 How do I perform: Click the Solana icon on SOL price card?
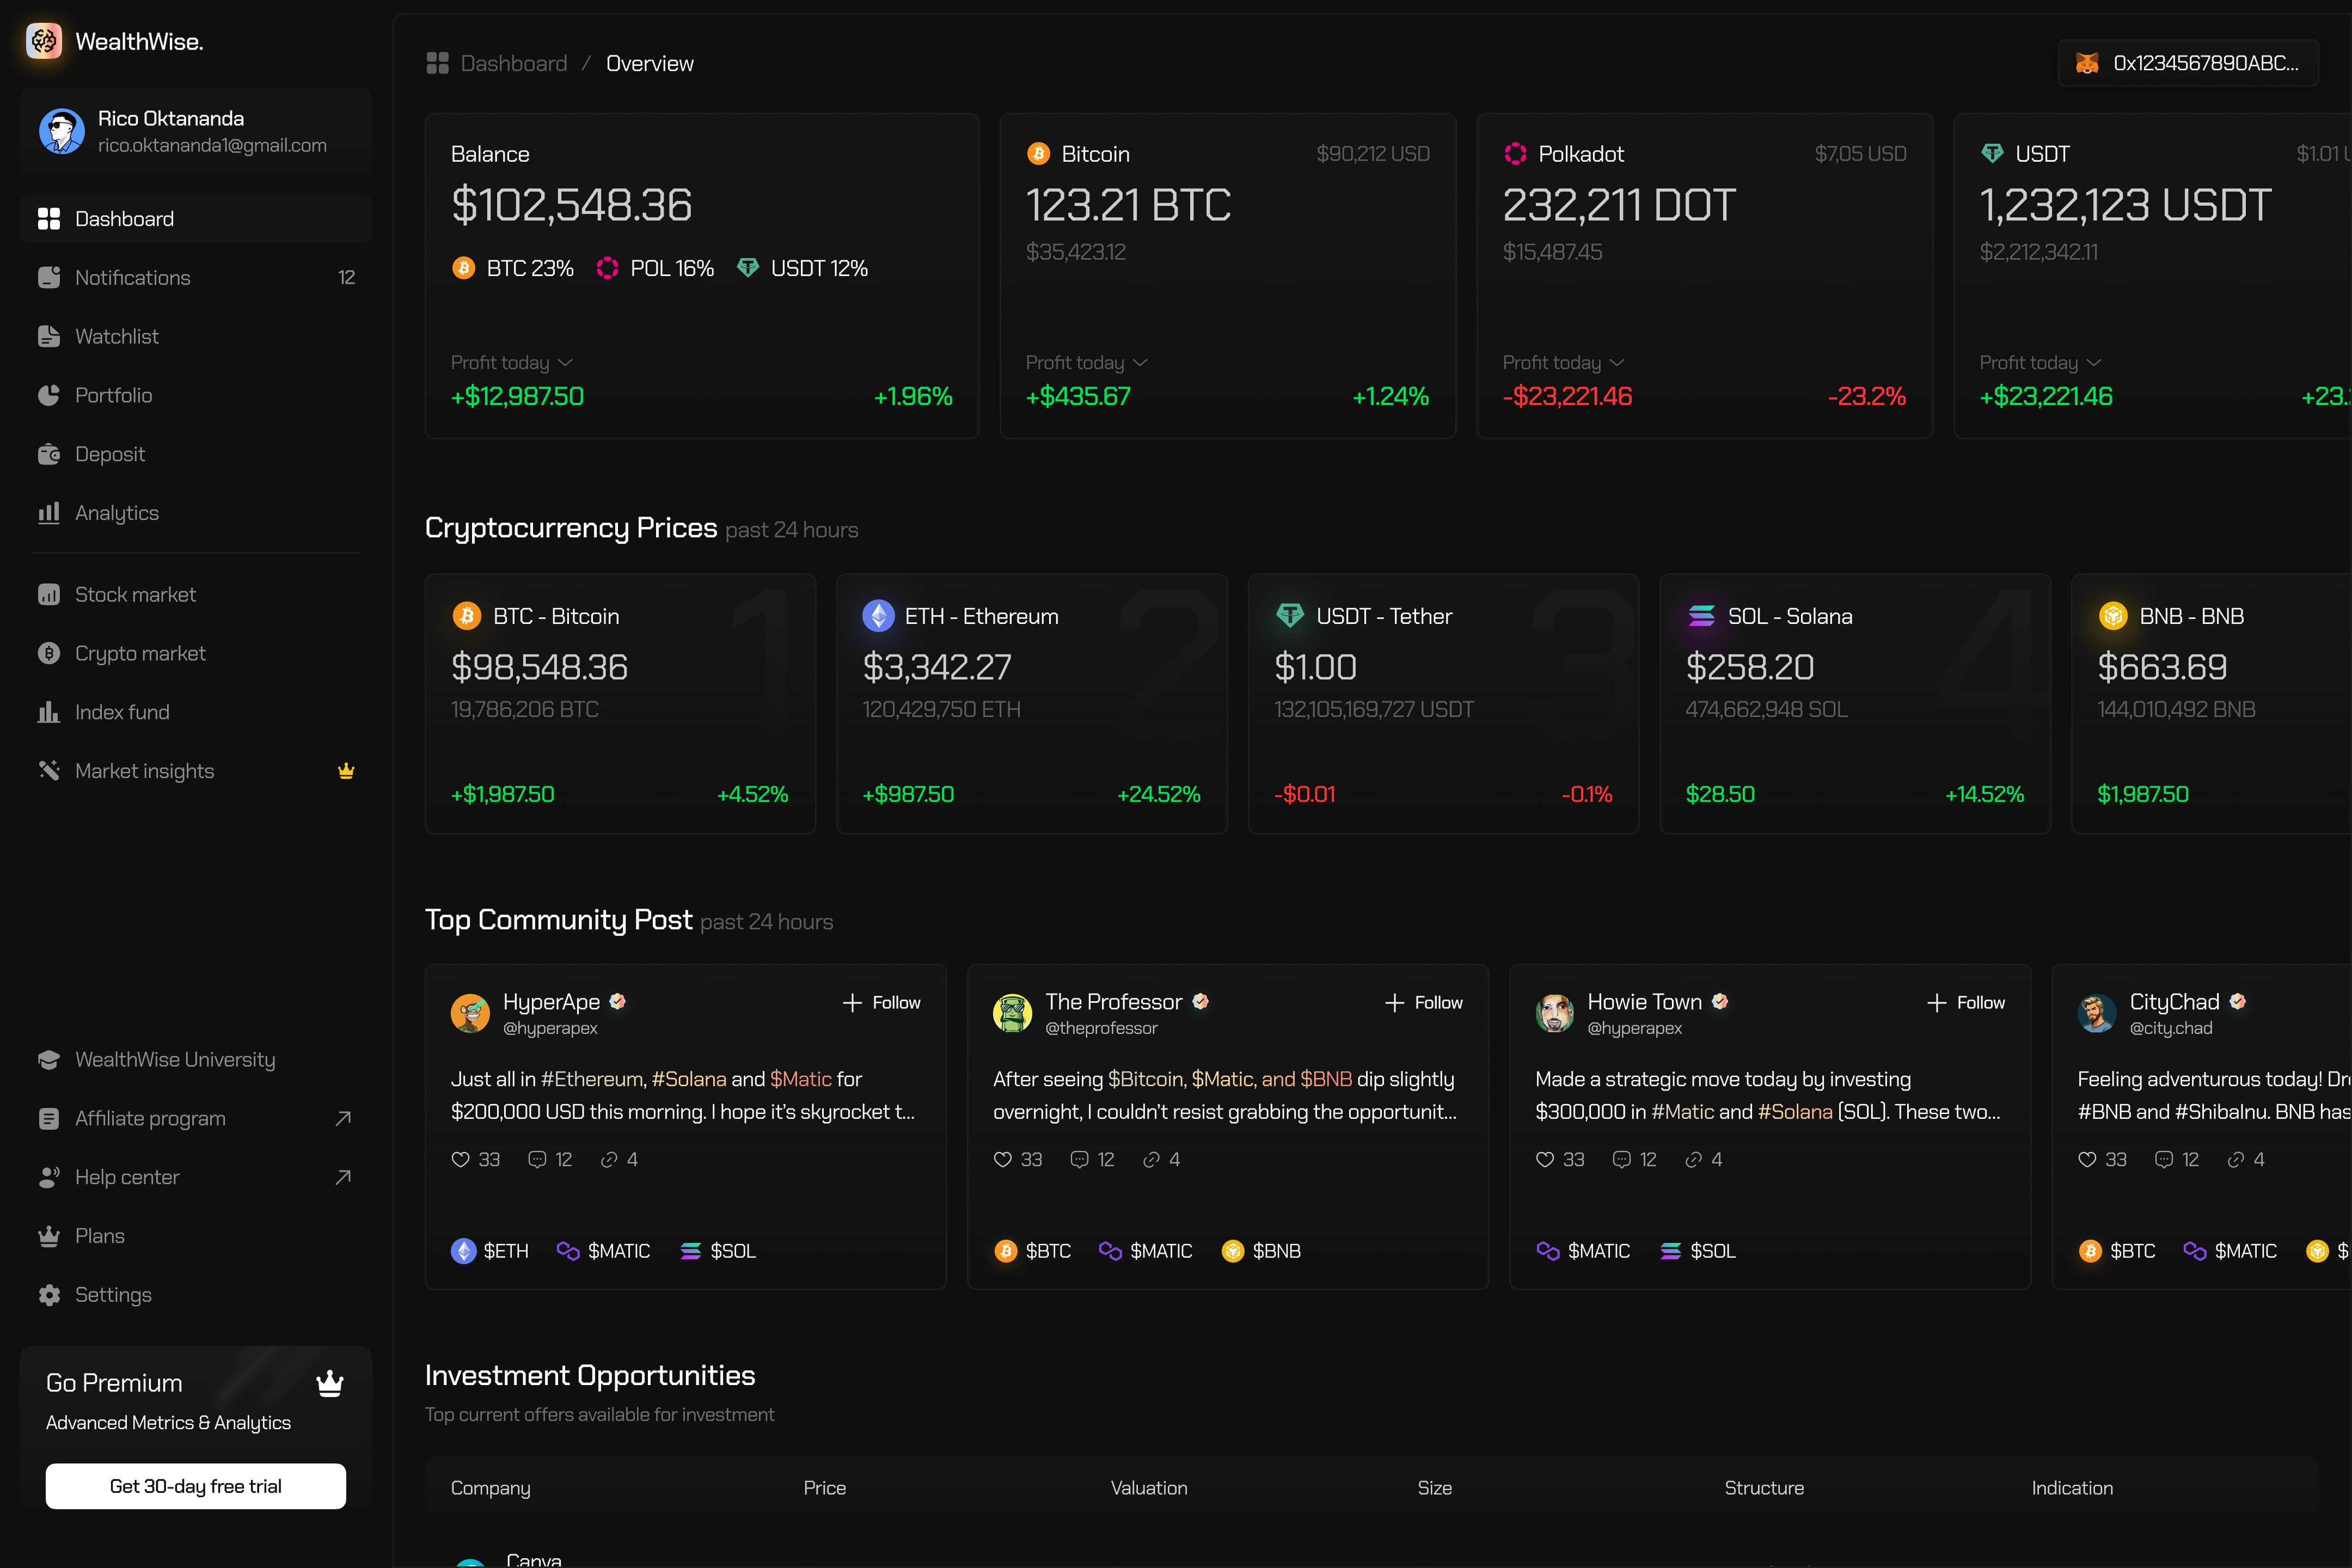1701,616
